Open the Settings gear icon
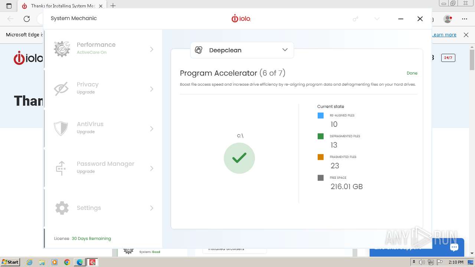The width and height of the screenshot is (475, 267). coord(62,208)
